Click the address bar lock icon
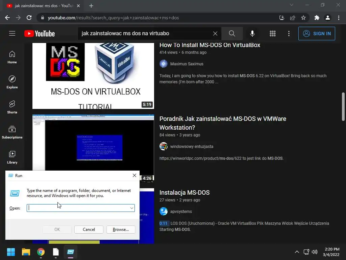This screenshot has width=346, height=260. point(43,18)
